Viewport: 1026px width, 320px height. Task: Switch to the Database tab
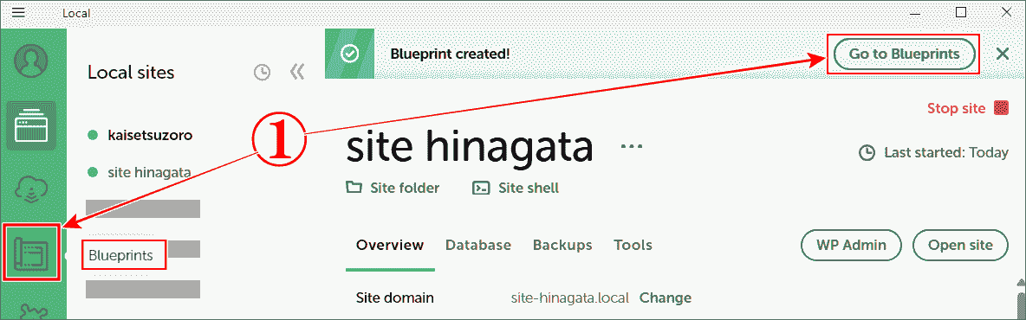[478, 246]
